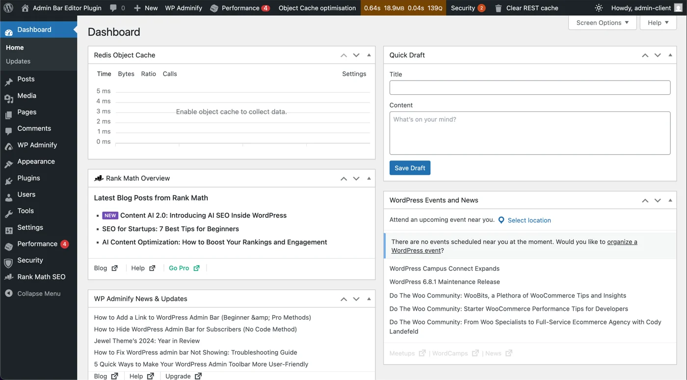Click the home icon beside Admin Bar Editor Plugin
The width and height of the screenshot is (687, 380).
25,8
